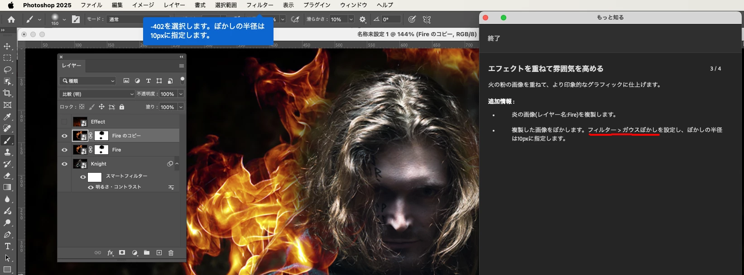
Task: Open the brush preset picker arrow
Action: (x=64, y=19)
